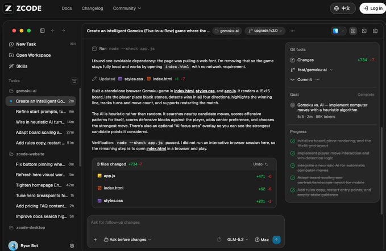Viewport: 386px width, 251px height.
Task: Toggle the Max reasoning mode
Action: (x=262, y=240)
